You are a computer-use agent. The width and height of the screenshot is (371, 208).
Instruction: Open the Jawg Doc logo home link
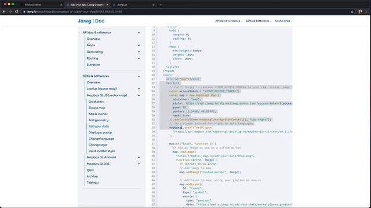91,21
